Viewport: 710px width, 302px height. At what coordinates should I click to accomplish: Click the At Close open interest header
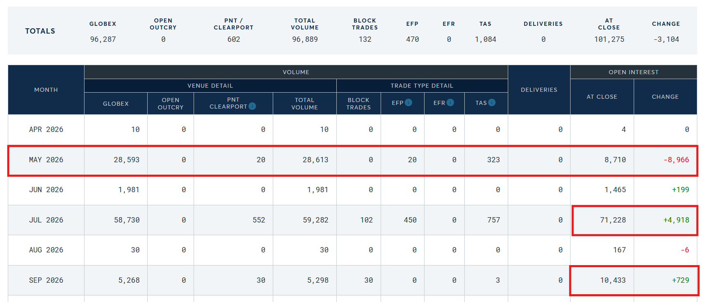coord(601,97)
